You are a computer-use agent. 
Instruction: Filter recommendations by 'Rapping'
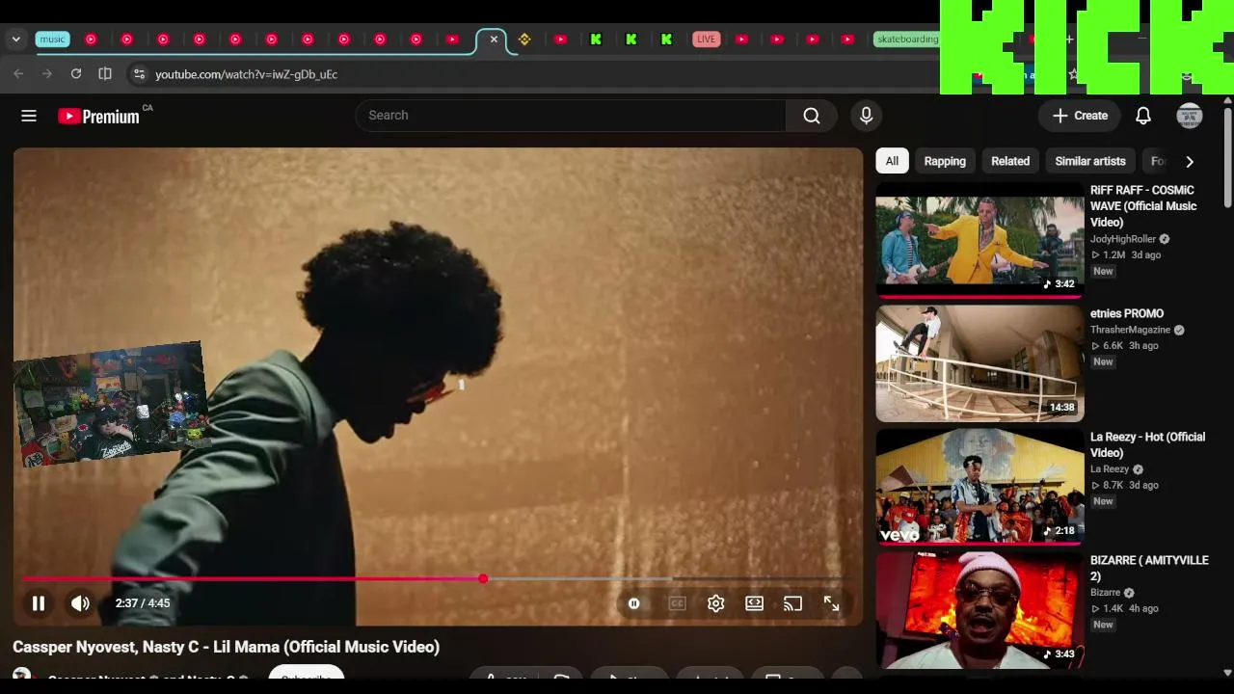(x=945, y=161)
